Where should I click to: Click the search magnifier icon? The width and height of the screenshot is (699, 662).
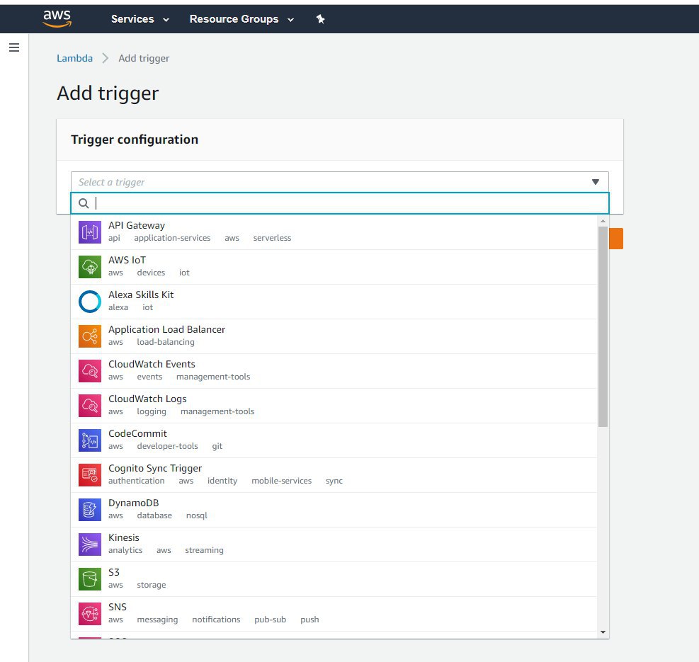84,203
